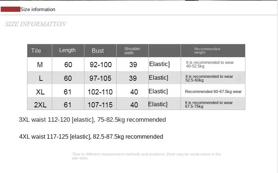Click the Recommended 60-67.5kg wear cell
Screen dimensions: 278x173
tap(213, 91)
